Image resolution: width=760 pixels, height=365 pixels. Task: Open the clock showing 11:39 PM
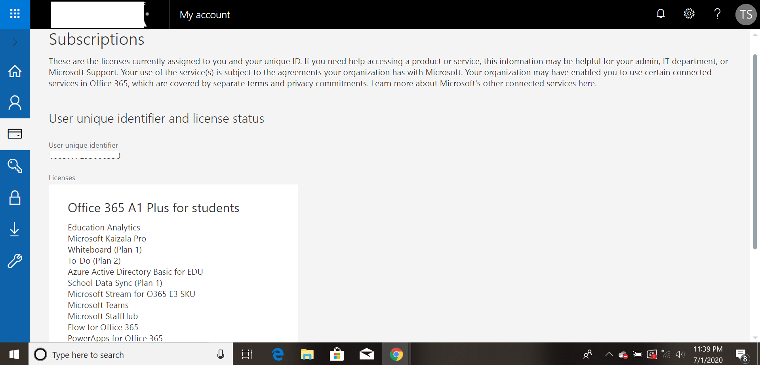coord(708,354)
